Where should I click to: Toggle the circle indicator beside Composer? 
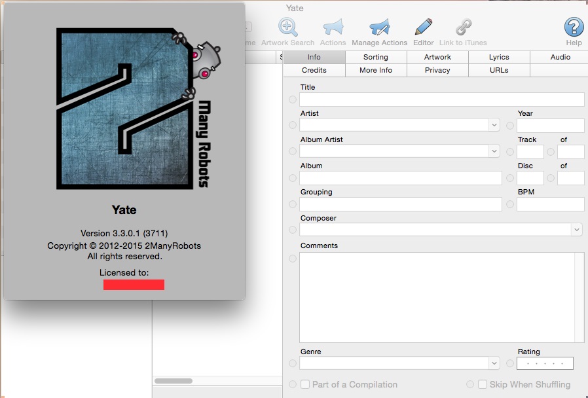293,230
